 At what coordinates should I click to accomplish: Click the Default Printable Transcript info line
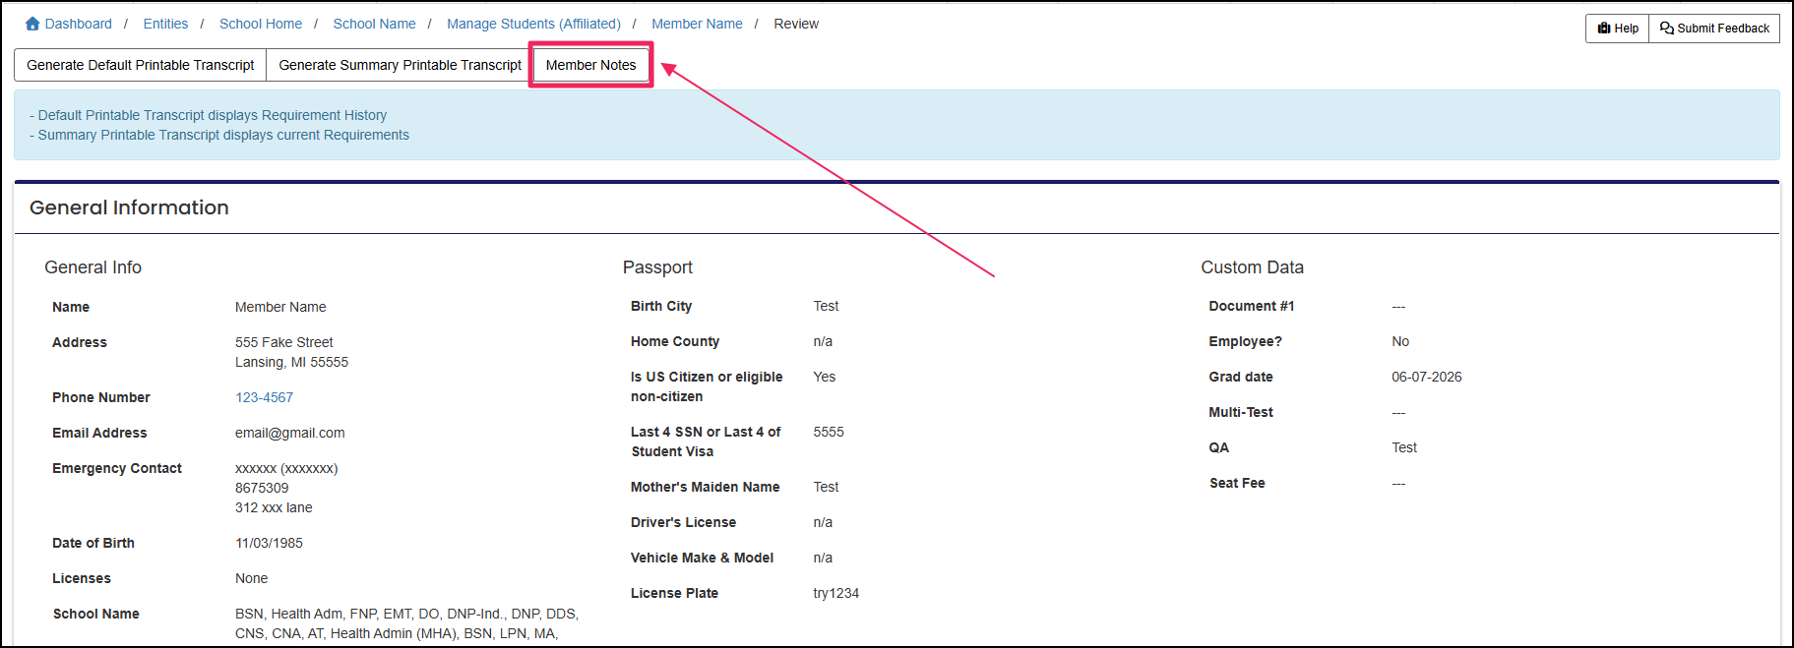[x=208, y=115]
